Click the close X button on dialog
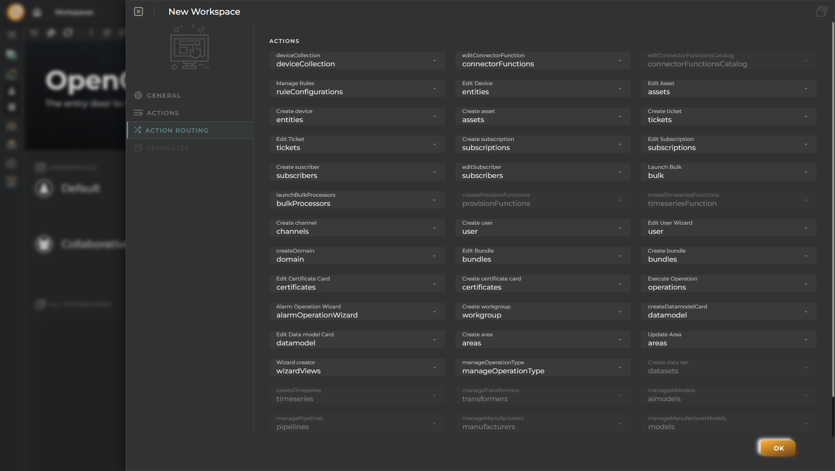The height and width of the screenshot is (471, 835). [x=138, y=11]
